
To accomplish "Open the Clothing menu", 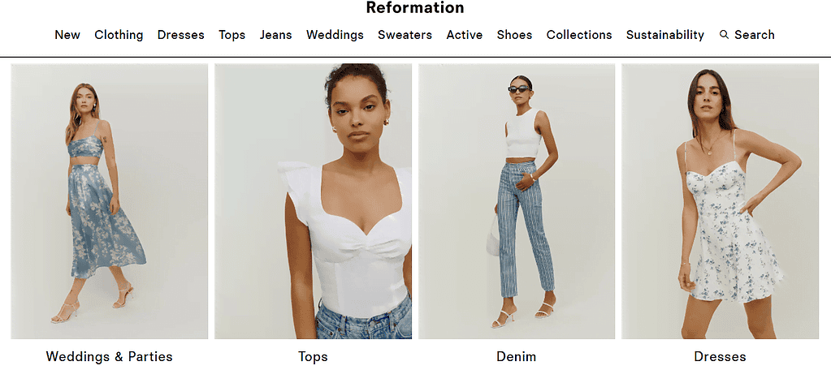I will tap(119, 35).
